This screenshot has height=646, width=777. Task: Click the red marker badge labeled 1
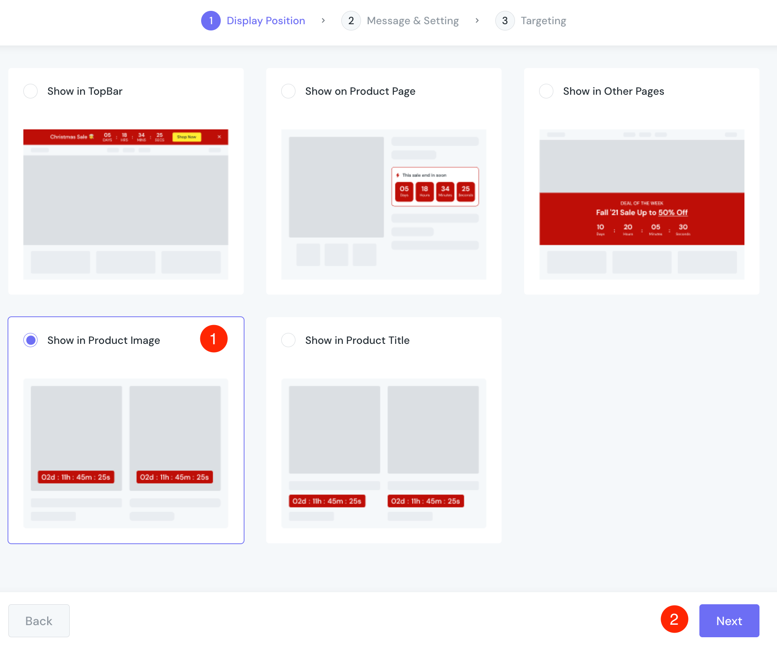tap(214, 338)
